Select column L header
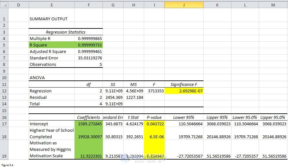The height and width of the screenshot is (167, 288). pos(245,5)
